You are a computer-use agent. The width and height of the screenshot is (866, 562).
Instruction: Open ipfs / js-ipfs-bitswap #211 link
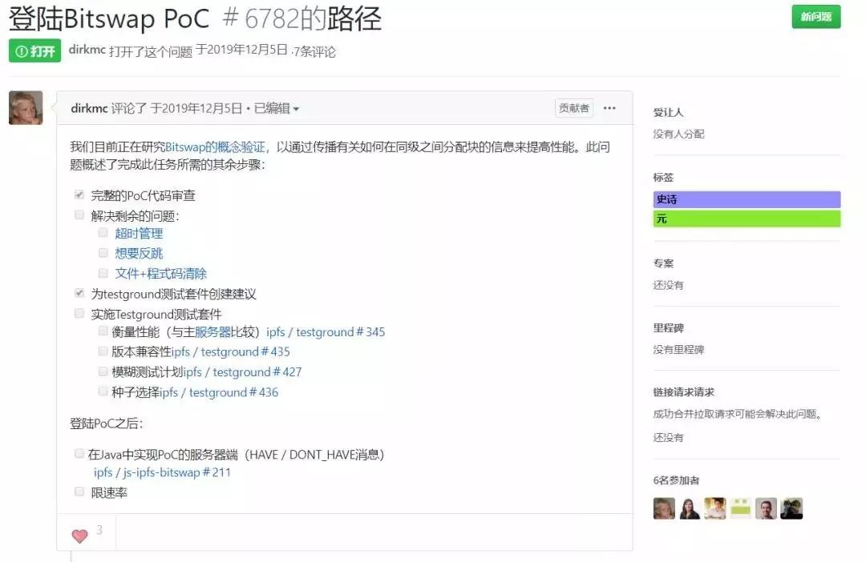pyautogui.click(x=162, y=472)
